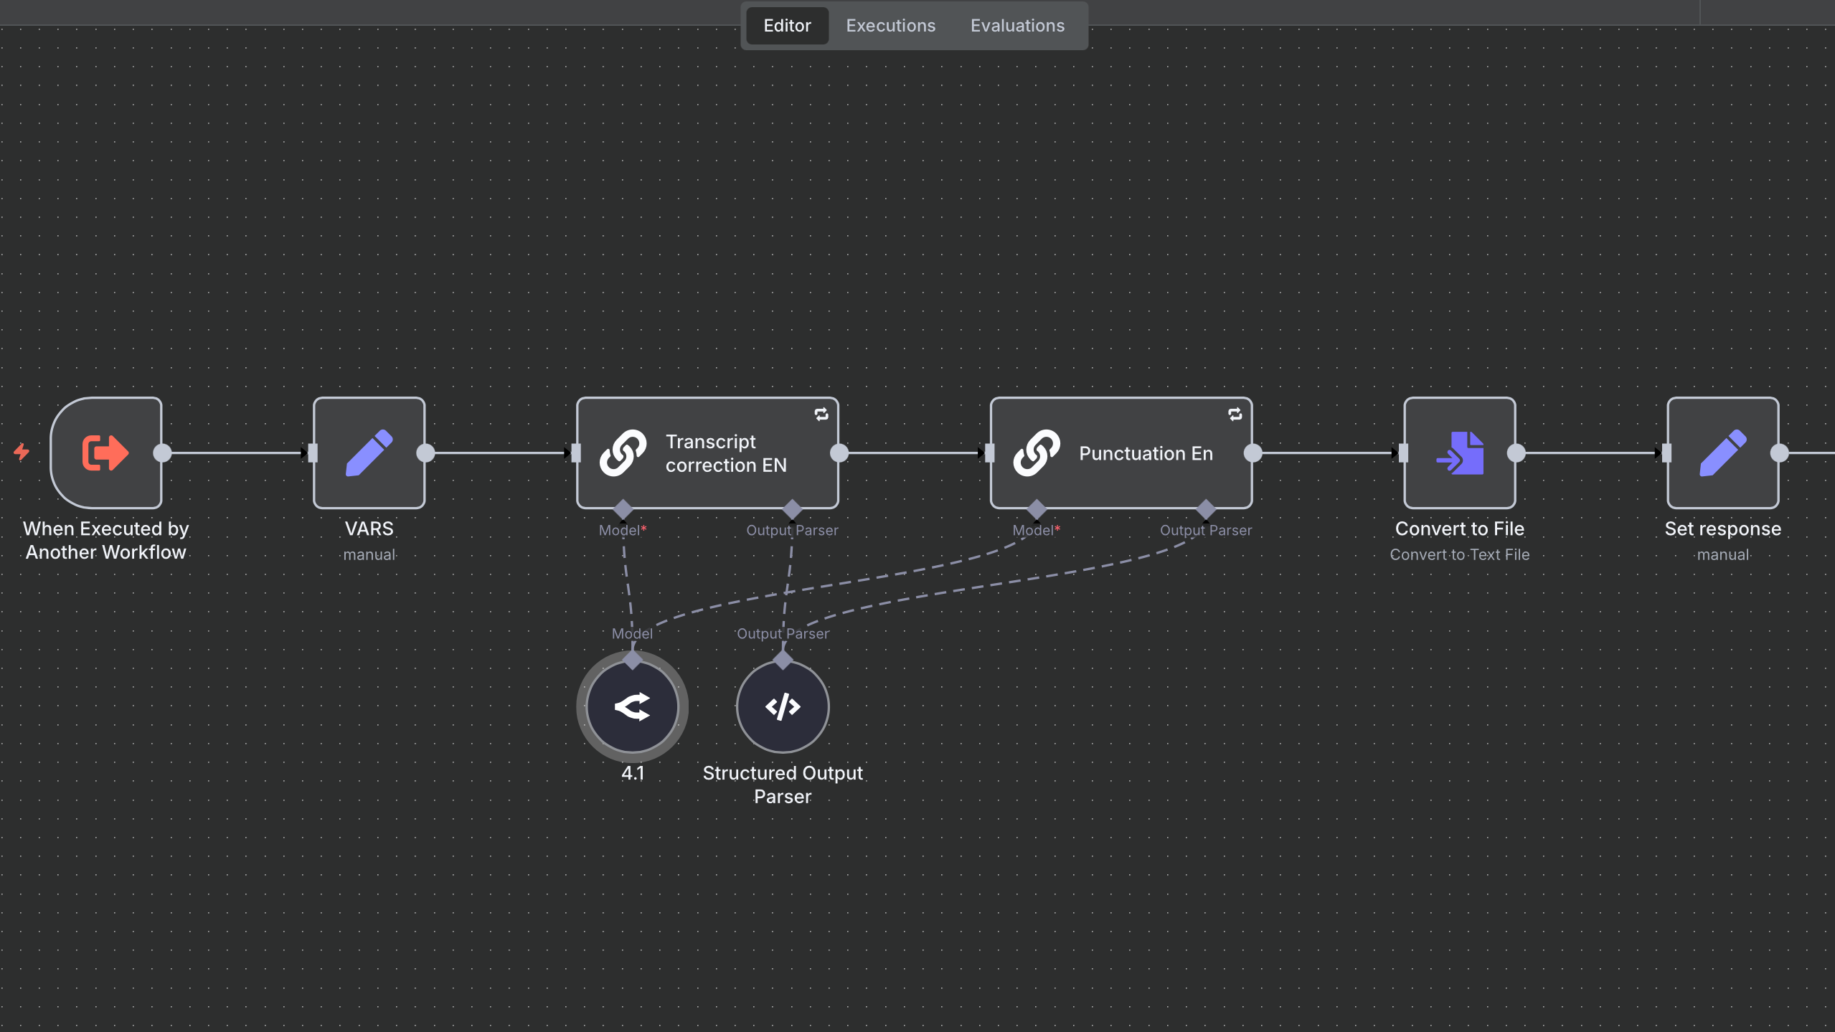1835x1032 pixels.
Task: Open the Punctuation En chain node
Action: [1121, 453]
